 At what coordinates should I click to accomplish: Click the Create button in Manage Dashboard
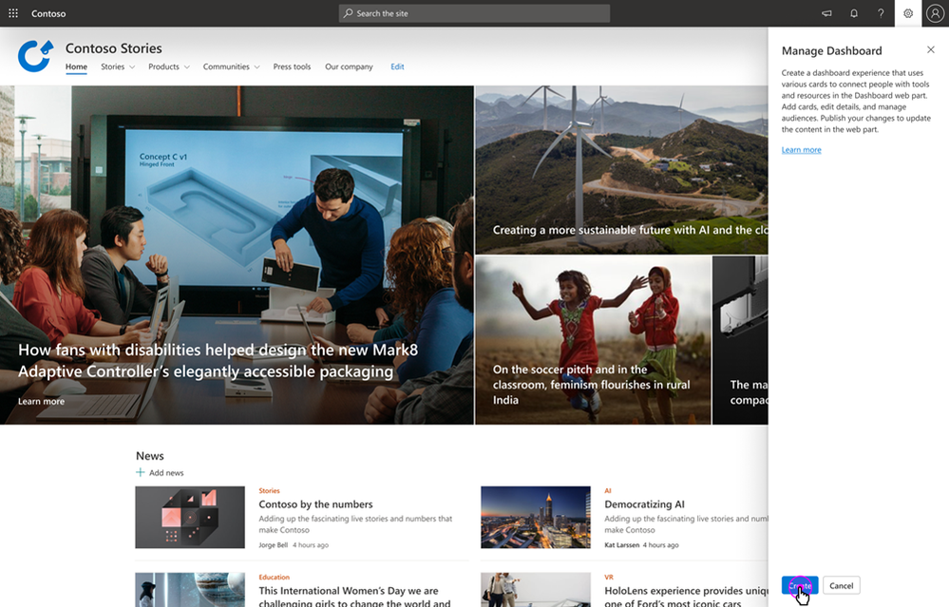tap(800, 585)
